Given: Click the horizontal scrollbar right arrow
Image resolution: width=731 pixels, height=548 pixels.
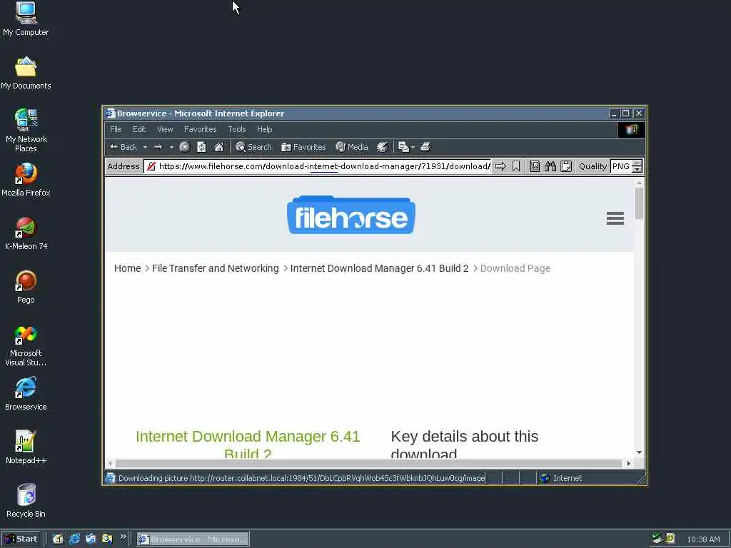Looking at the screenshot, I should 629,463.
